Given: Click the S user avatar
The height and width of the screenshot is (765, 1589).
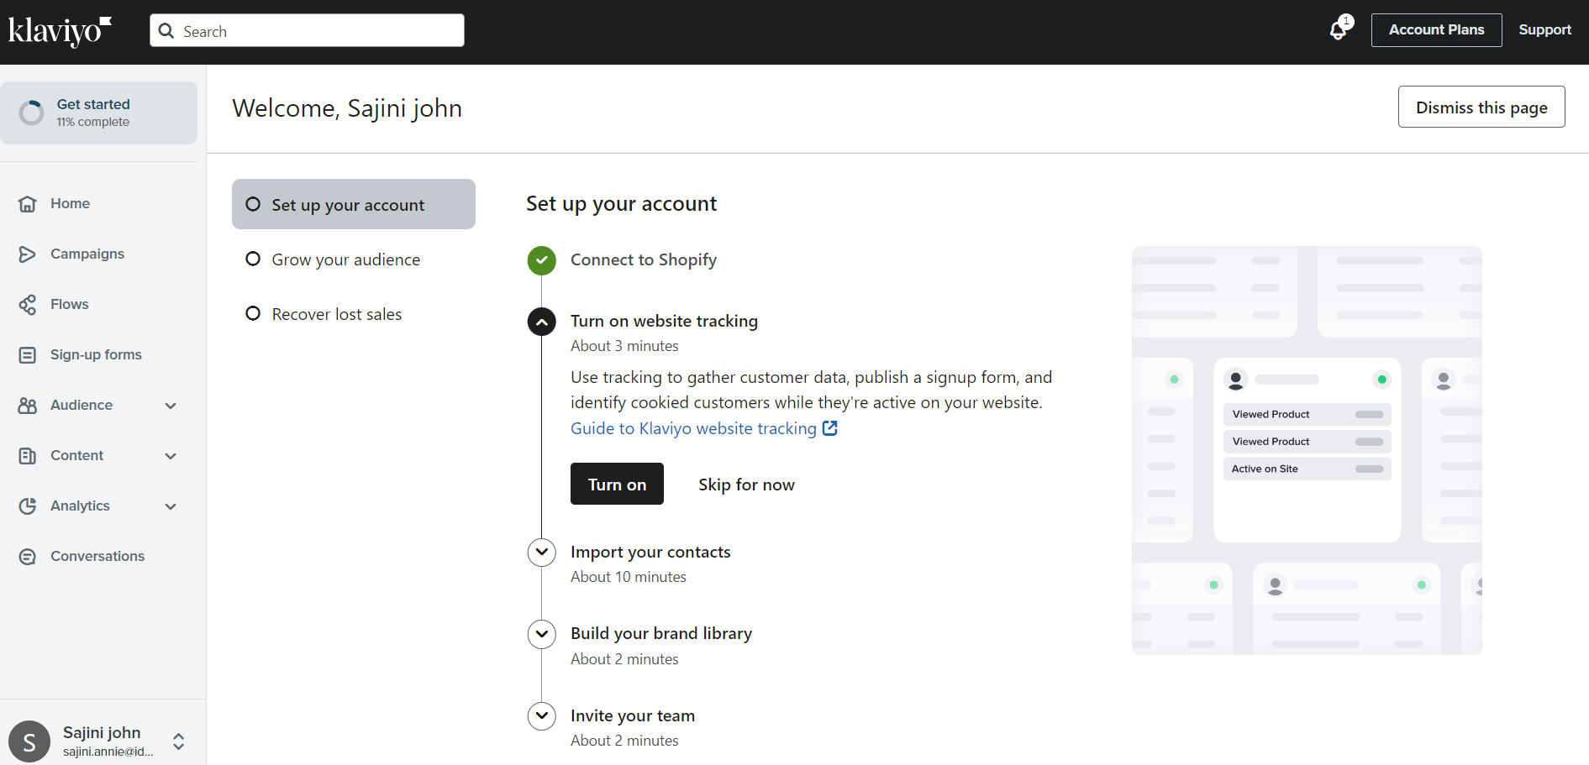Looking at the screenshot, I should 29,741.
